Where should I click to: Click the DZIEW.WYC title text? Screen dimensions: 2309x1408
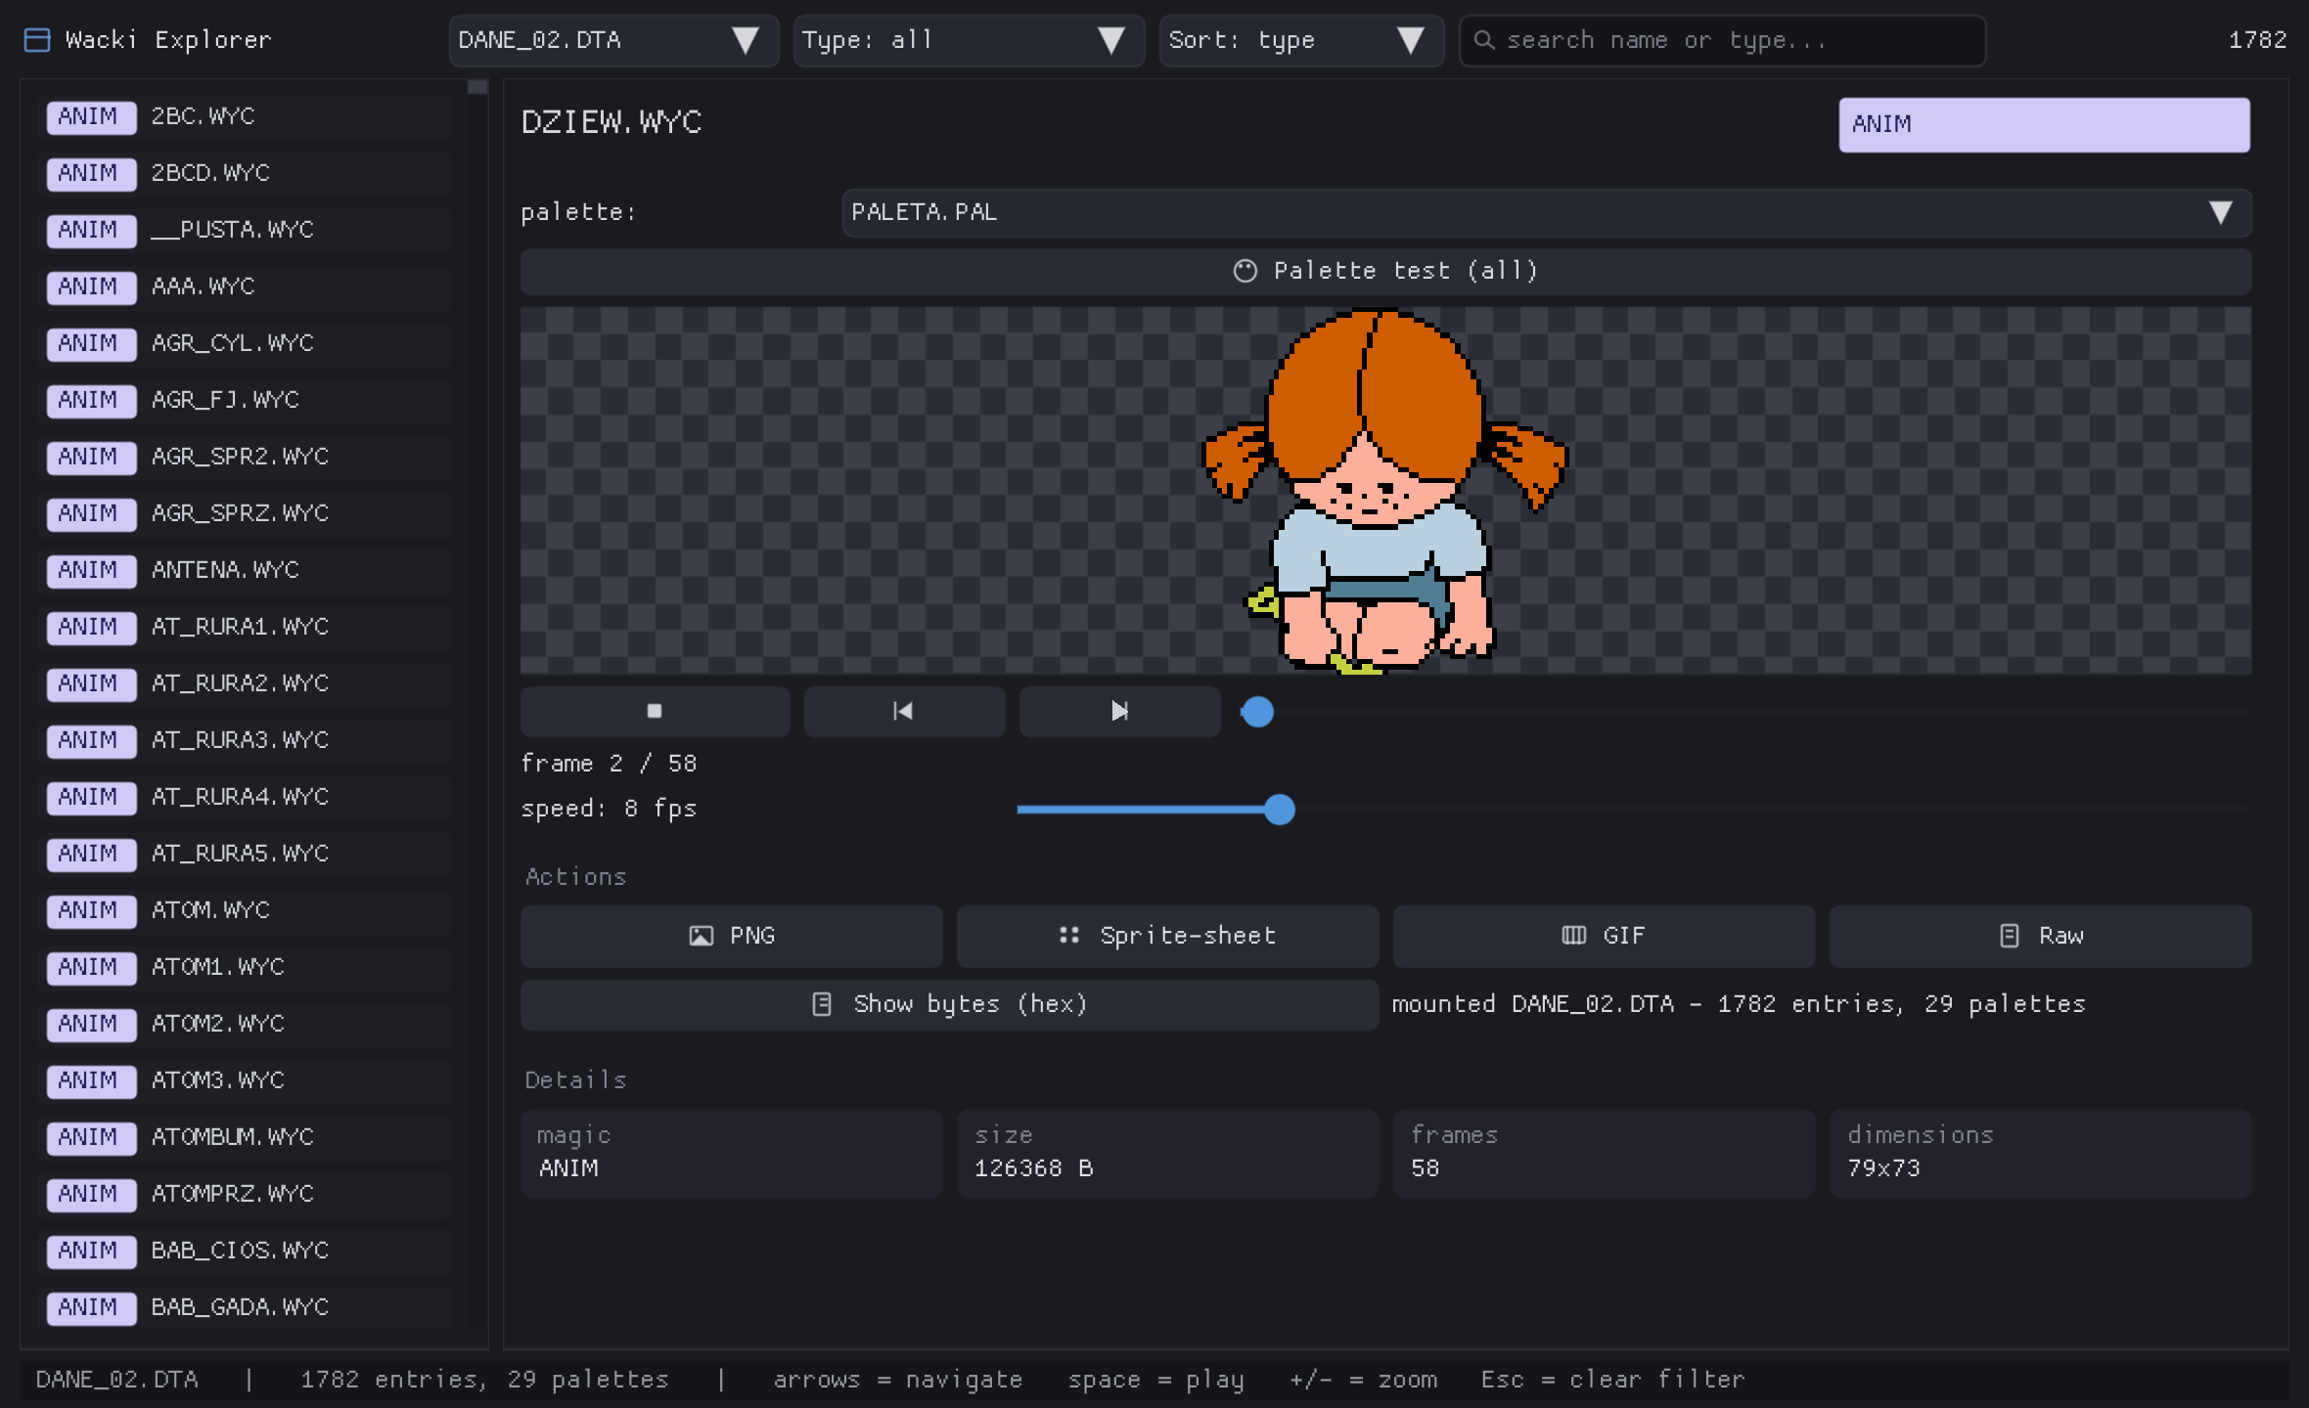click(x=611, y=122)
